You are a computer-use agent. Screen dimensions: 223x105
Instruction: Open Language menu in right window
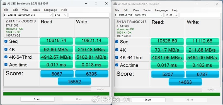161,10
